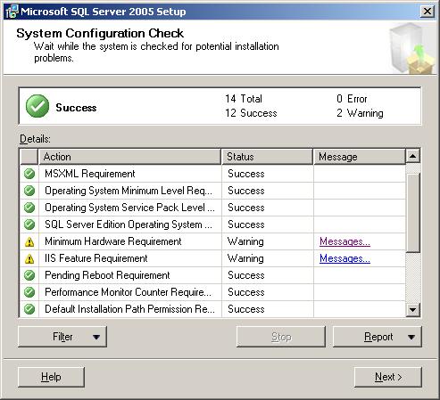The width and height of the screenshot is (440, 400).
Task: Click the check icon for Performance Monitor Counter row
Action: click(29, 292)
